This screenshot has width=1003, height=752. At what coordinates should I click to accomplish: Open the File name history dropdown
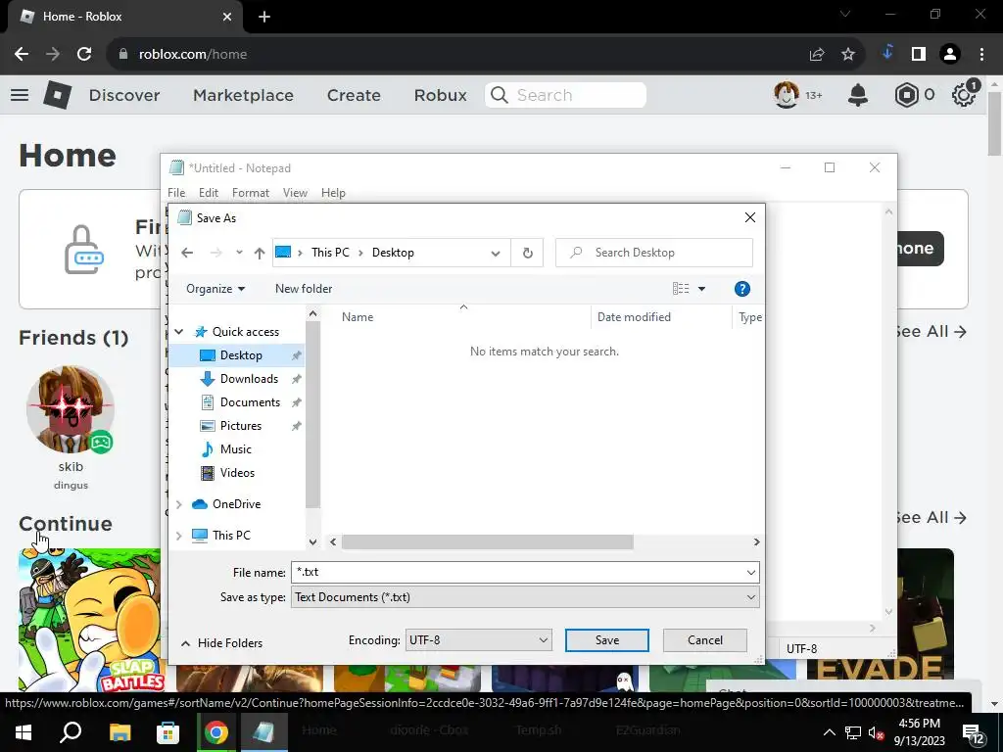point(751,572)
